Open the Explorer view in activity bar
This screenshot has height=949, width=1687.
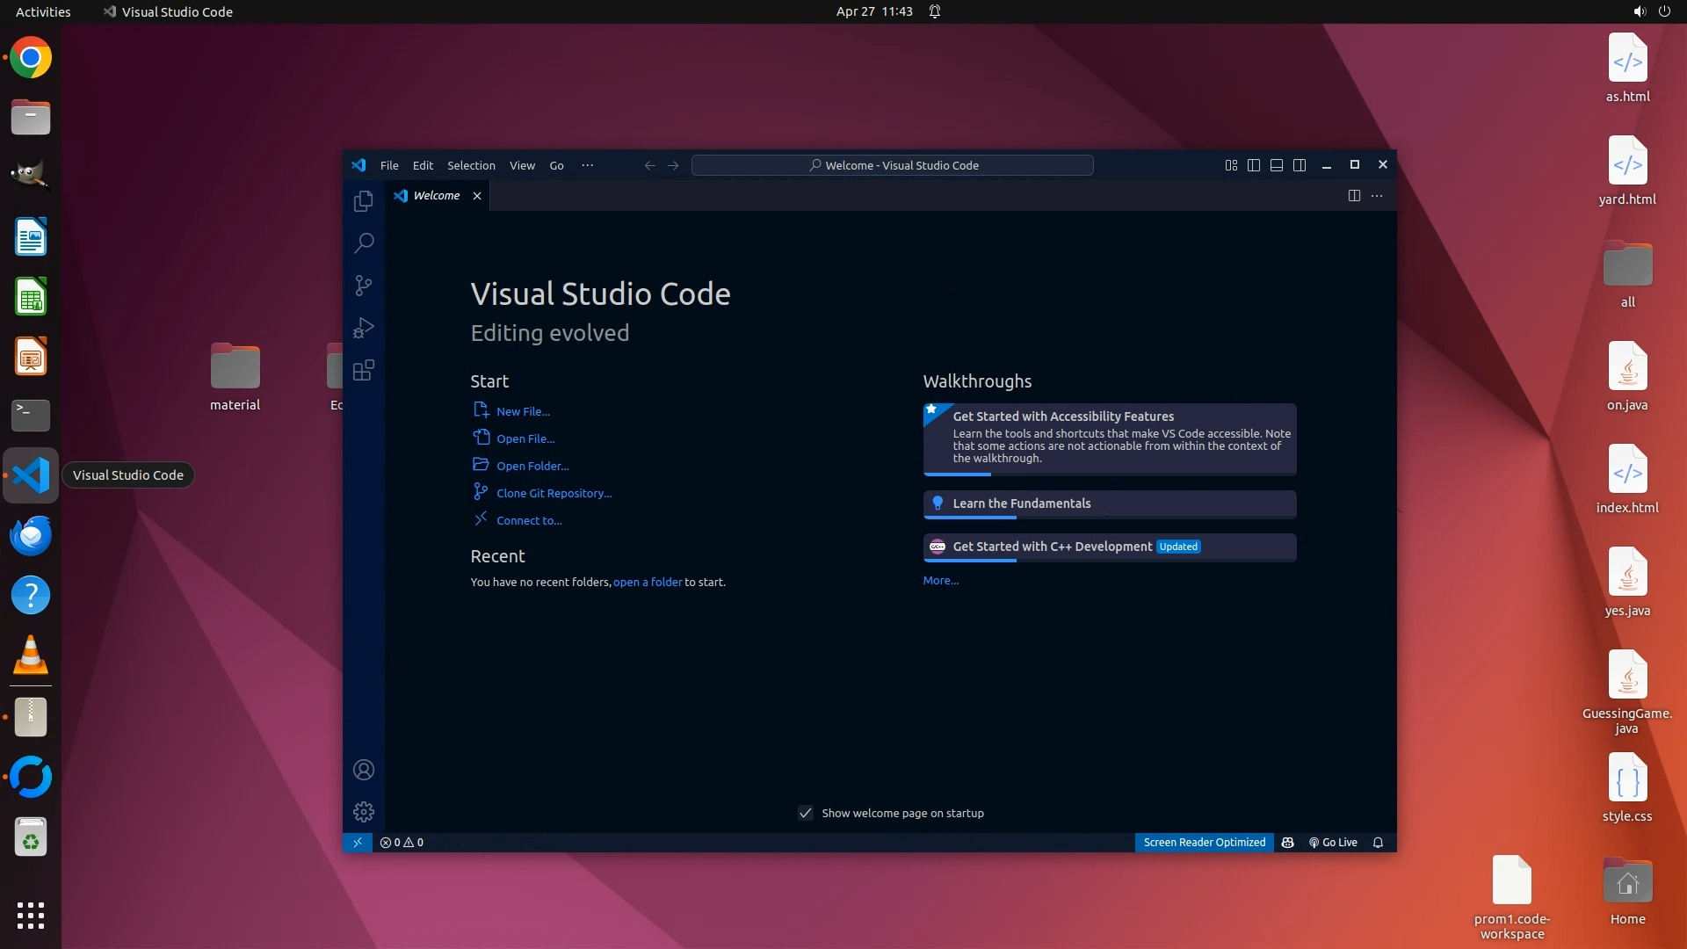363,201
